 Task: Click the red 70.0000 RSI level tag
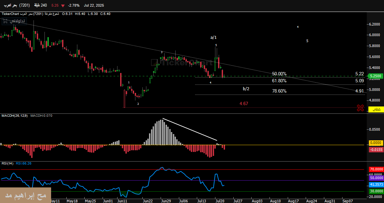click(x=376, y=169)
